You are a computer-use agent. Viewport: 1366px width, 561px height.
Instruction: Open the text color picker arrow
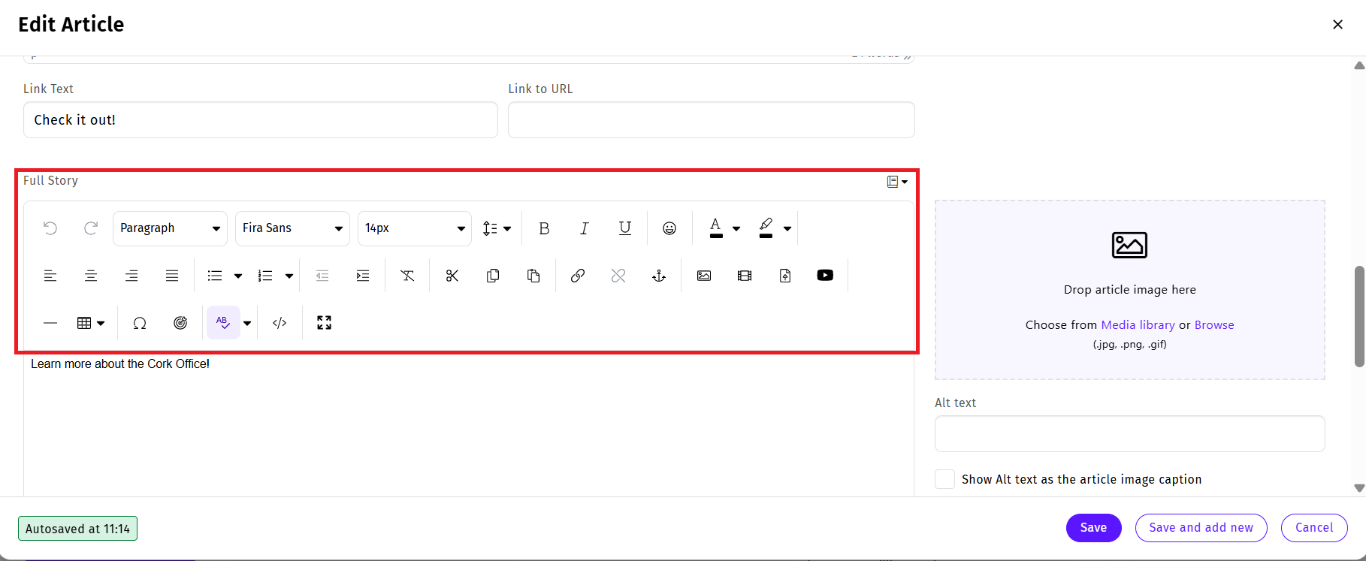point(736,228)
